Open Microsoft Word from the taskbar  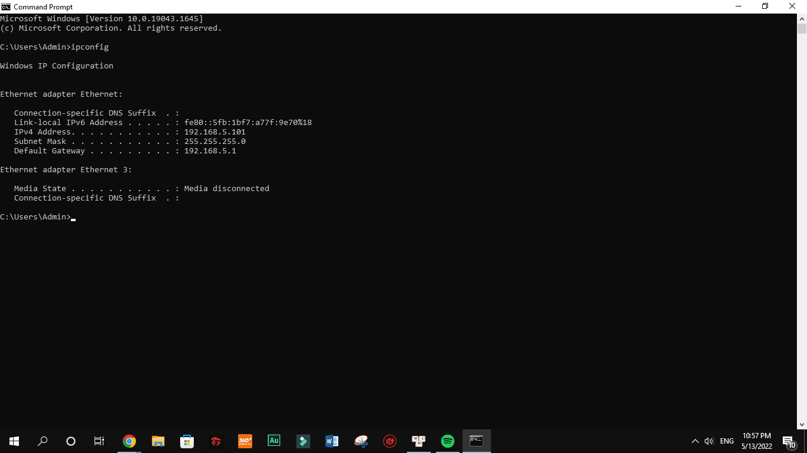332,441
